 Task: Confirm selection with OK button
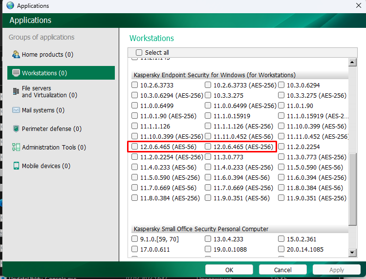point(229,270)
